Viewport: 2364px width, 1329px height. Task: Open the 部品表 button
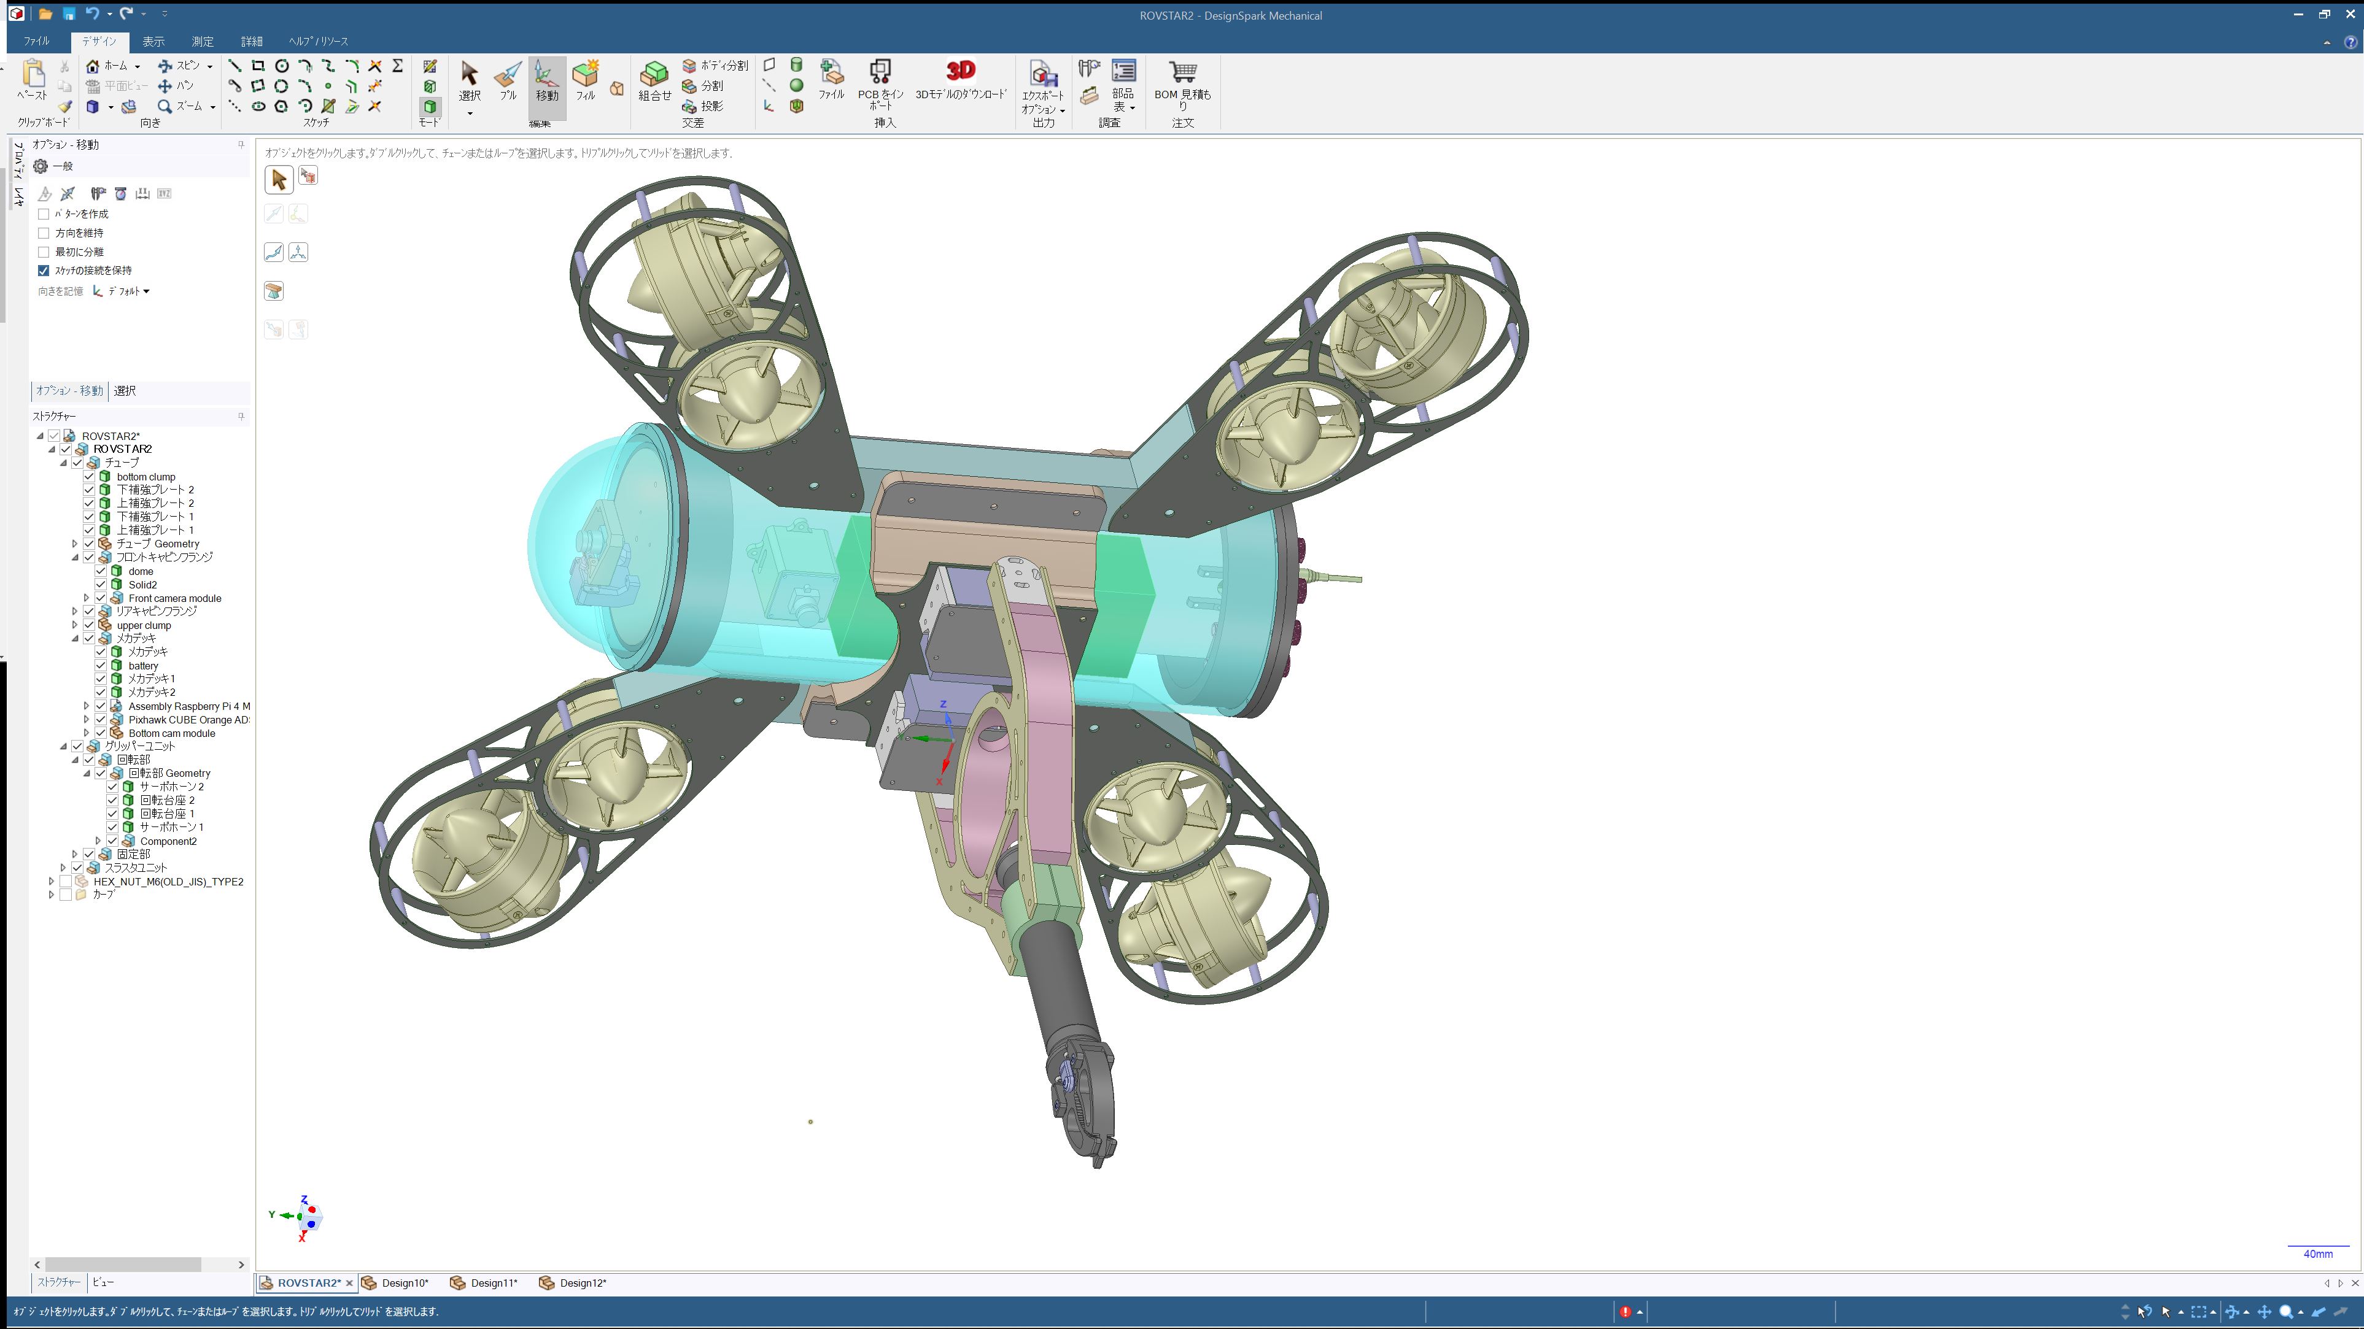point(1123,87)
